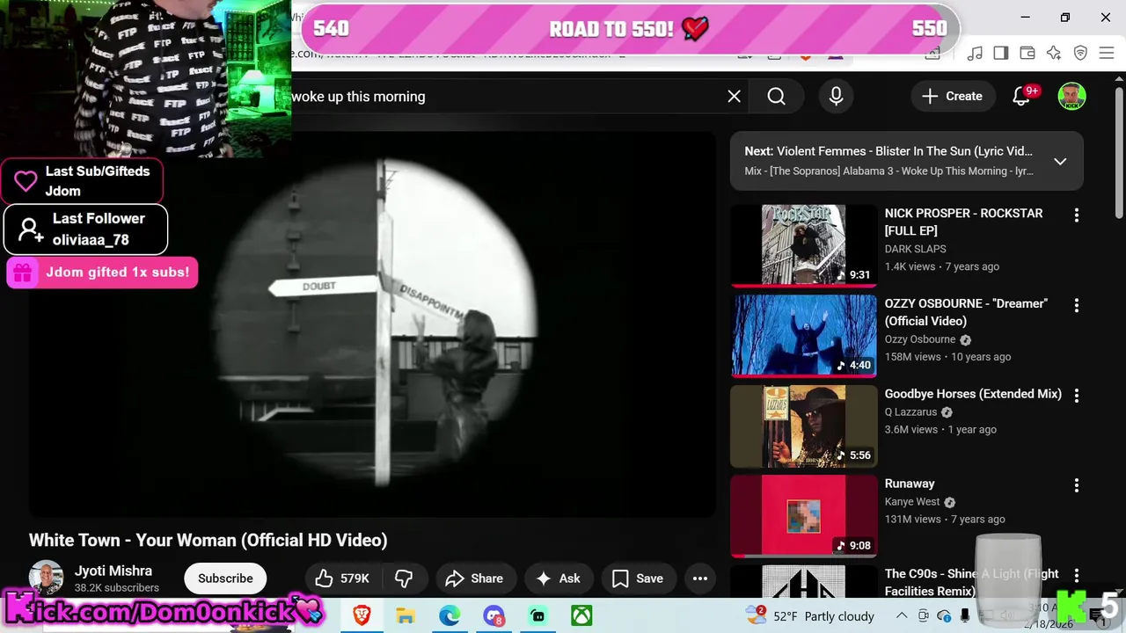Click the Meet Now tray icon
The width and height of the screenshot is (1126, 633).
[923, 615]
